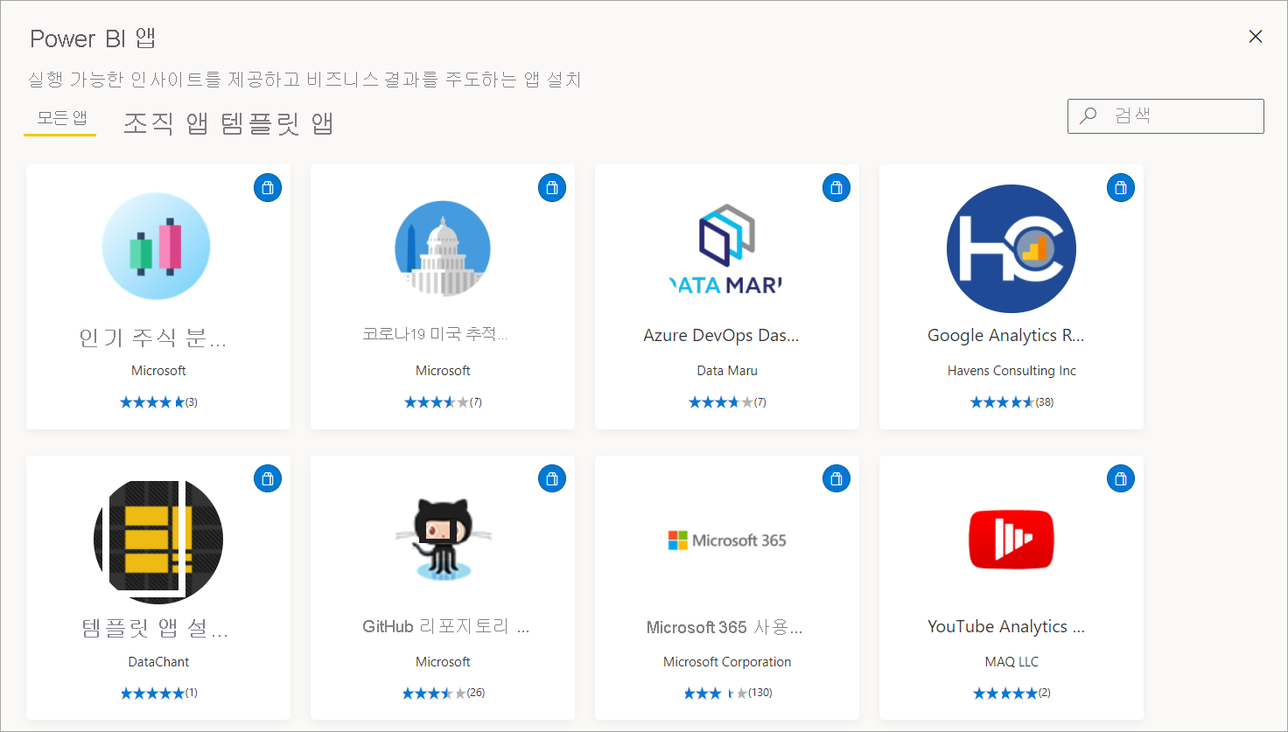Click the magnifier icon in the search box
This screenshot has height=732, width=1288.
pyautogui.click(x=1088, y=115)
